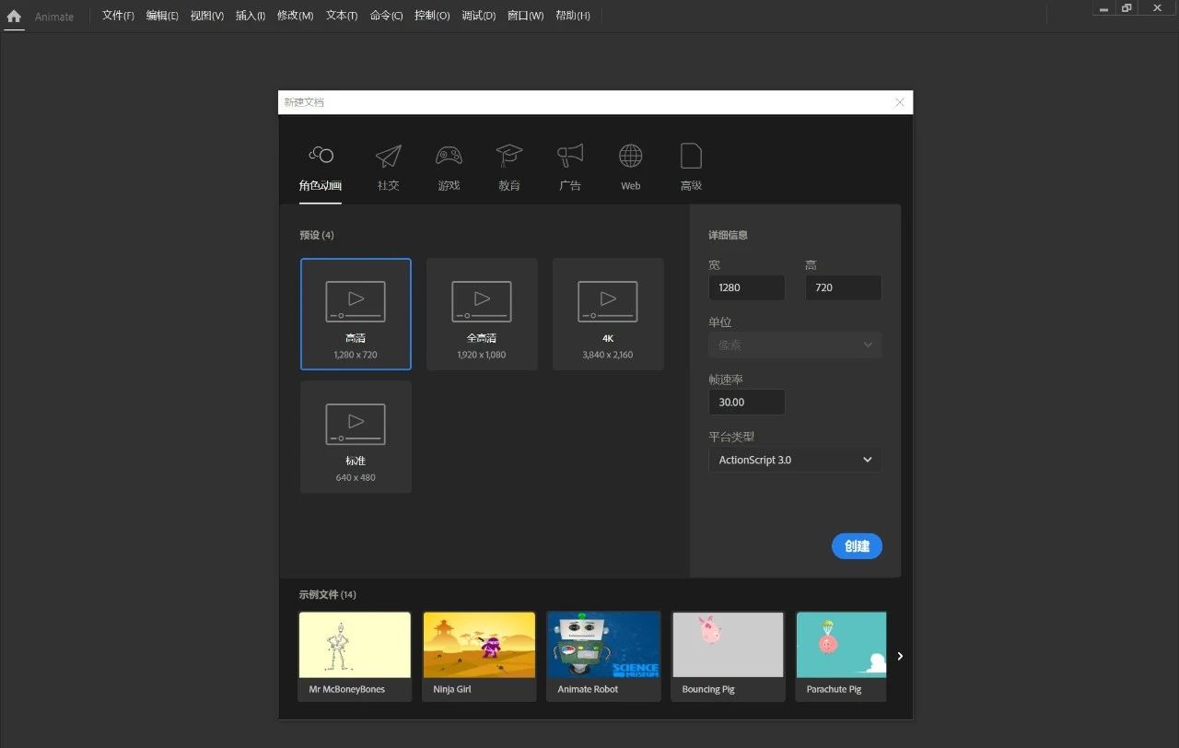Open the 文件(F) menu
1179x748 pixels.
pyautogui.click(x=118, y=16)
